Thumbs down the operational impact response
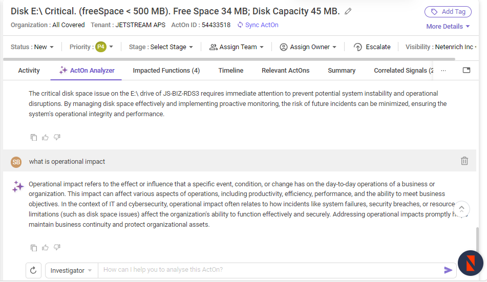 tap(57, 247)
